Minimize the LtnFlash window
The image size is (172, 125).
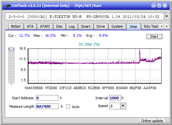tap(154, 6)
